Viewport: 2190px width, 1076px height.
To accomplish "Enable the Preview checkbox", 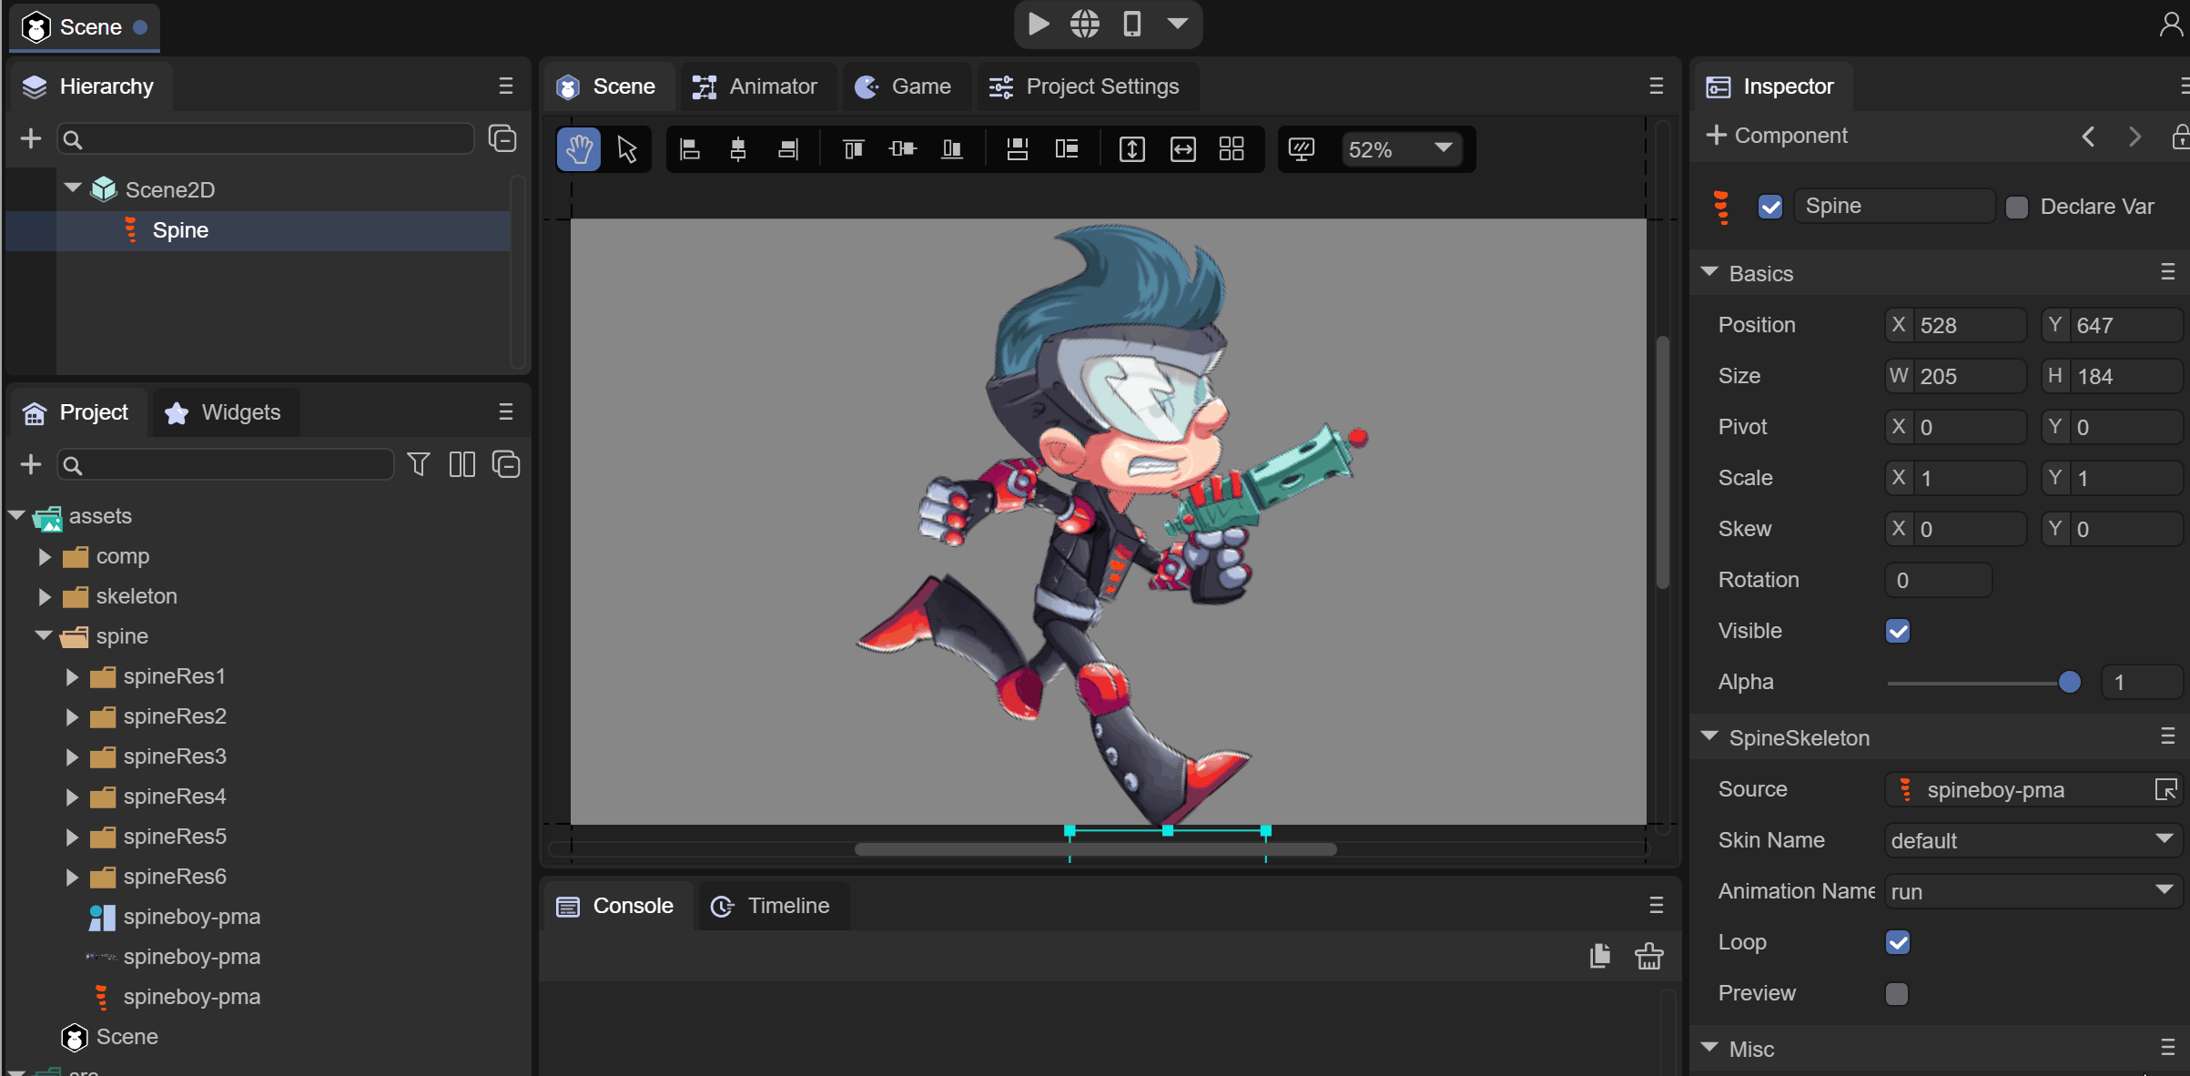I will point(1897,993).
